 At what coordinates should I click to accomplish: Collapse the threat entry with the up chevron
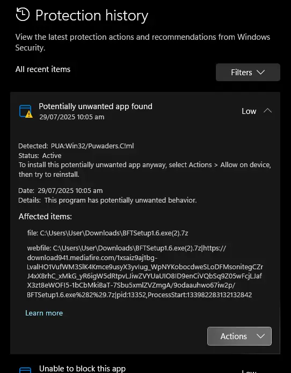pyautogui.click(x=267, y=111)
